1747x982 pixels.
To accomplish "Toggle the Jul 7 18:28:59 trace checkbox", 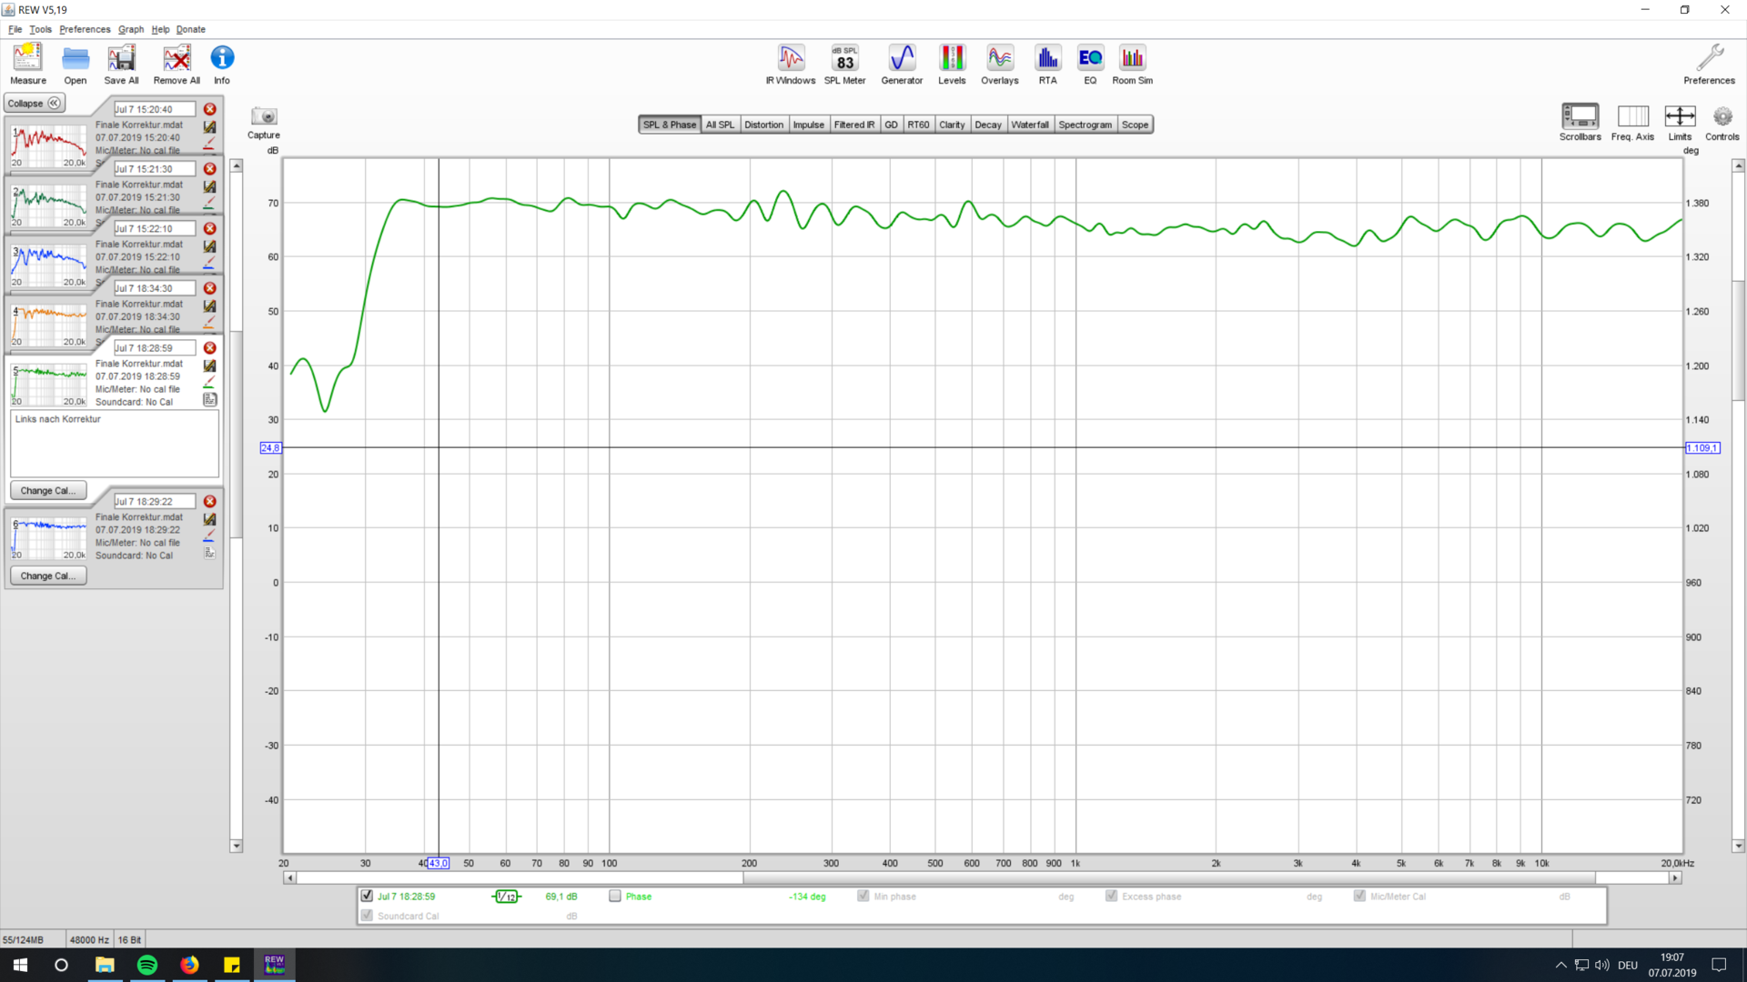I will (x=367, y=896).
